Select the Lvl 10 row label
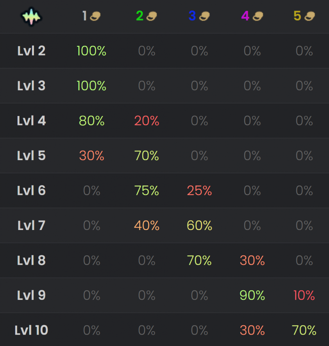The height and width of the screenshot is (346, 329). [31, 330]
